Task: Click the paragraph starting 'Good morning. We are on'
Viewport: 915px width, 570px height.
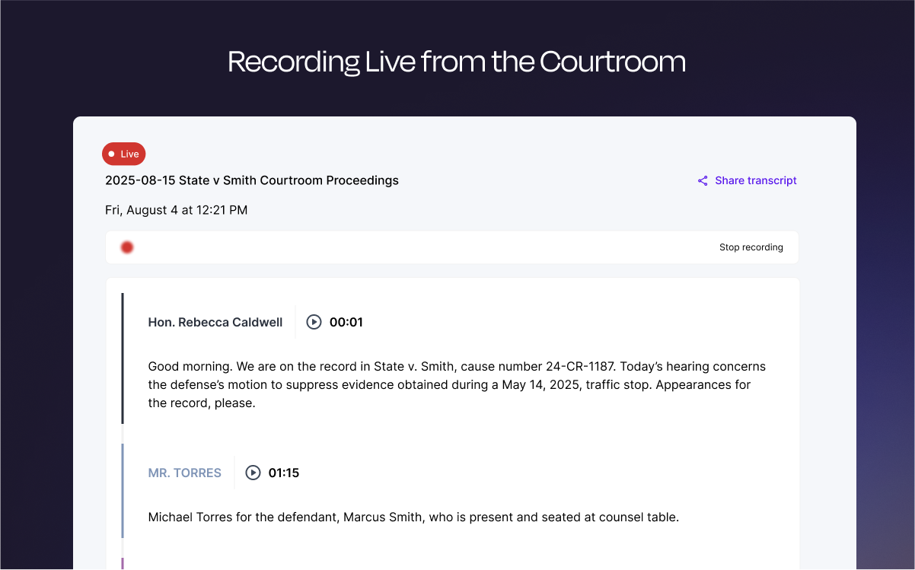Action: point(457,385)
